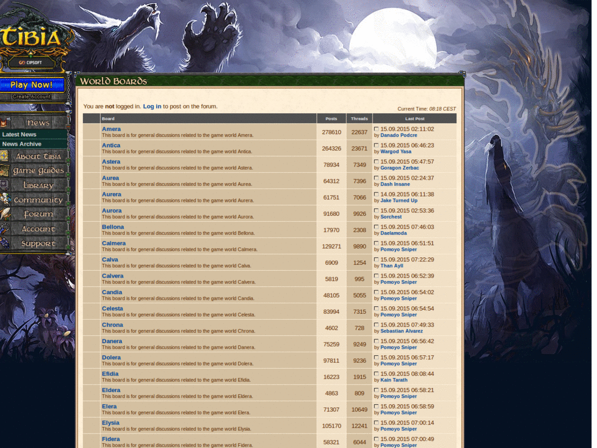The height and width of the screenshot is (448, 597).
Task: View profile of Than Ayll
Action: [392, 266]
